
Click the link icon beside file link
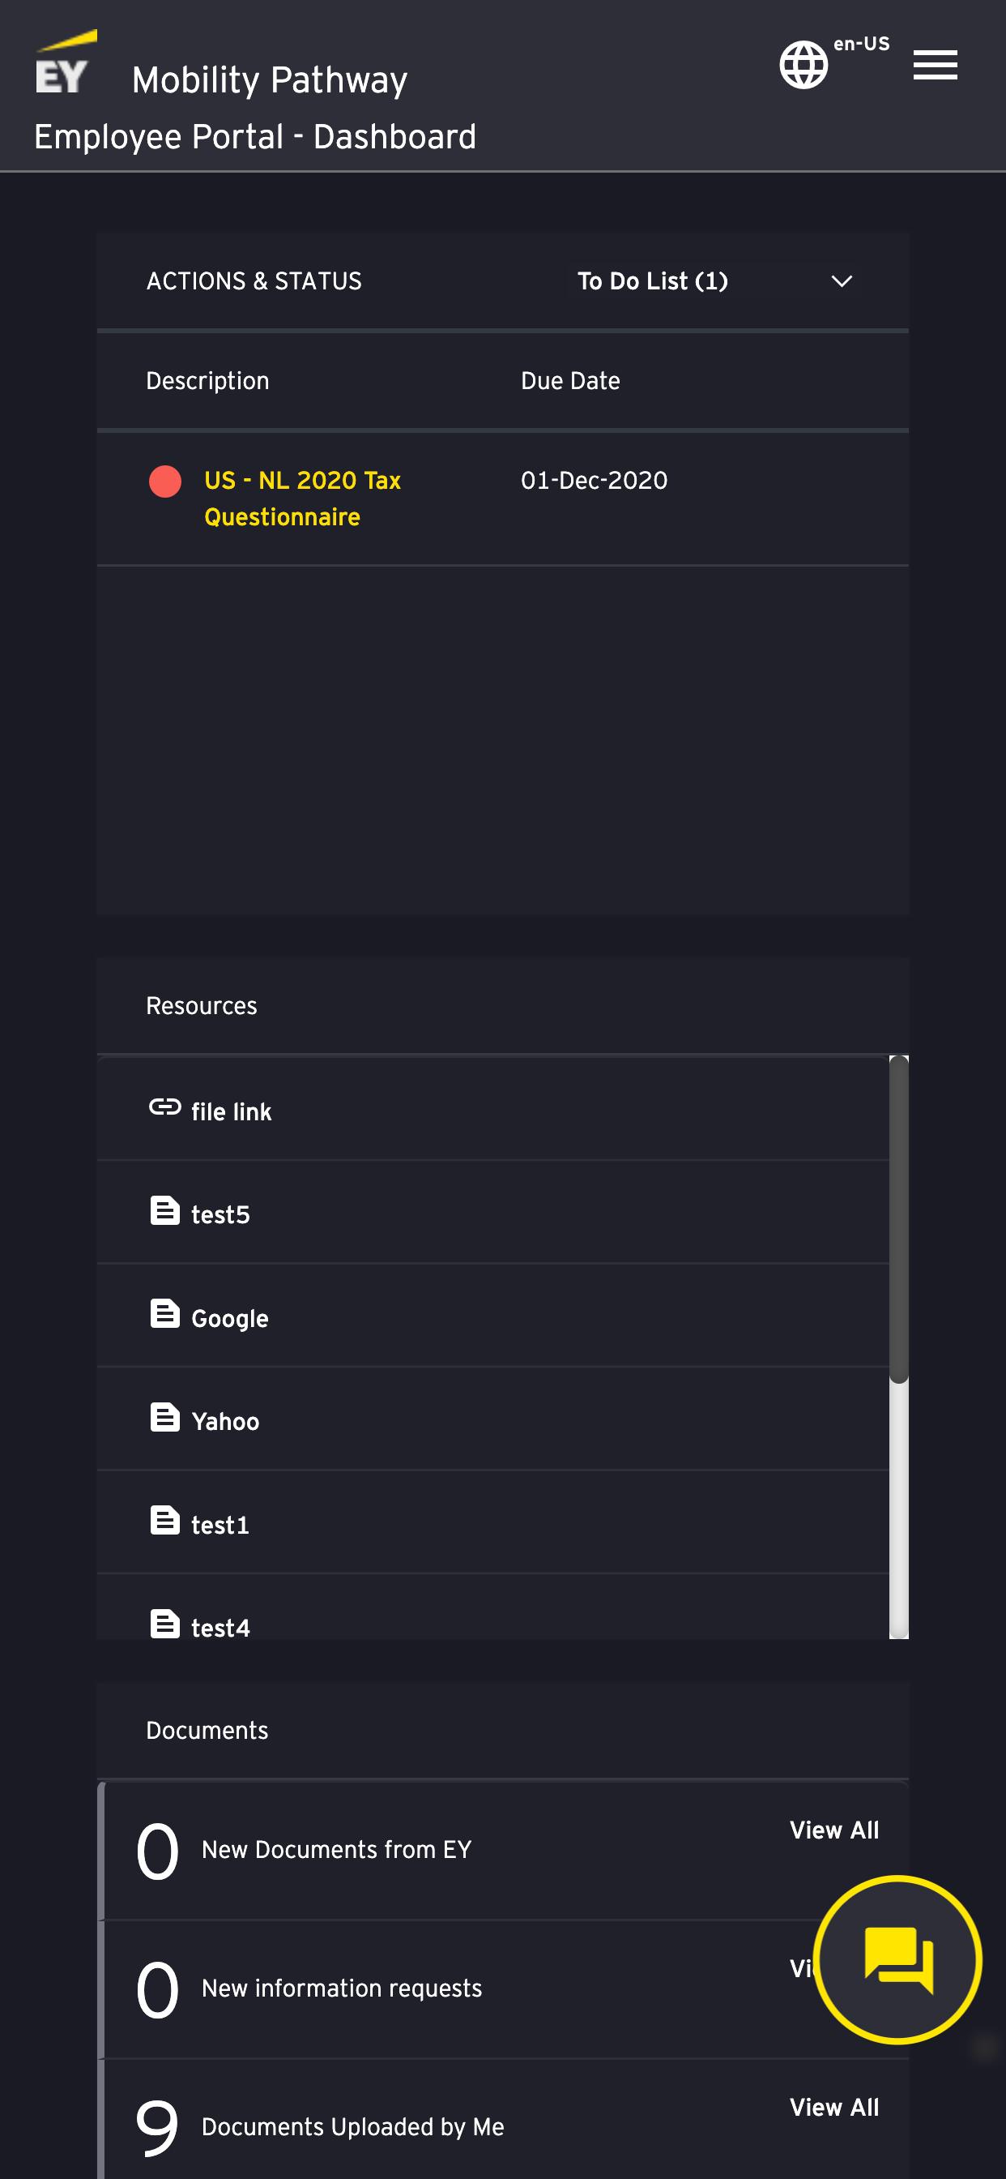coord(165,1107)
